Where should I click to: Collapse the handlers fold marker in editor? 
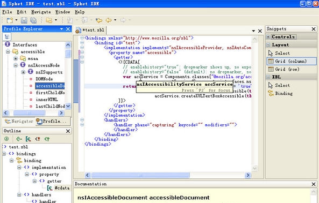(82, 120)
